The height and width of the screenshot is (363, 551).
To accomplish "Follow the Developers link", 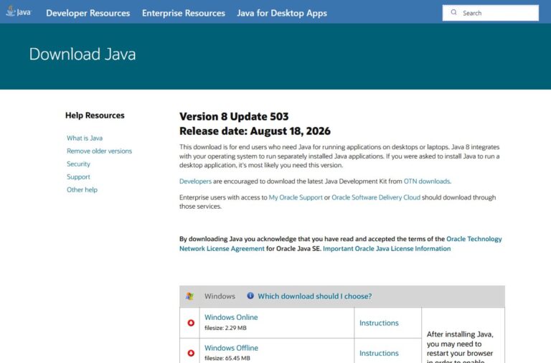I will click(x=195, y=181).
